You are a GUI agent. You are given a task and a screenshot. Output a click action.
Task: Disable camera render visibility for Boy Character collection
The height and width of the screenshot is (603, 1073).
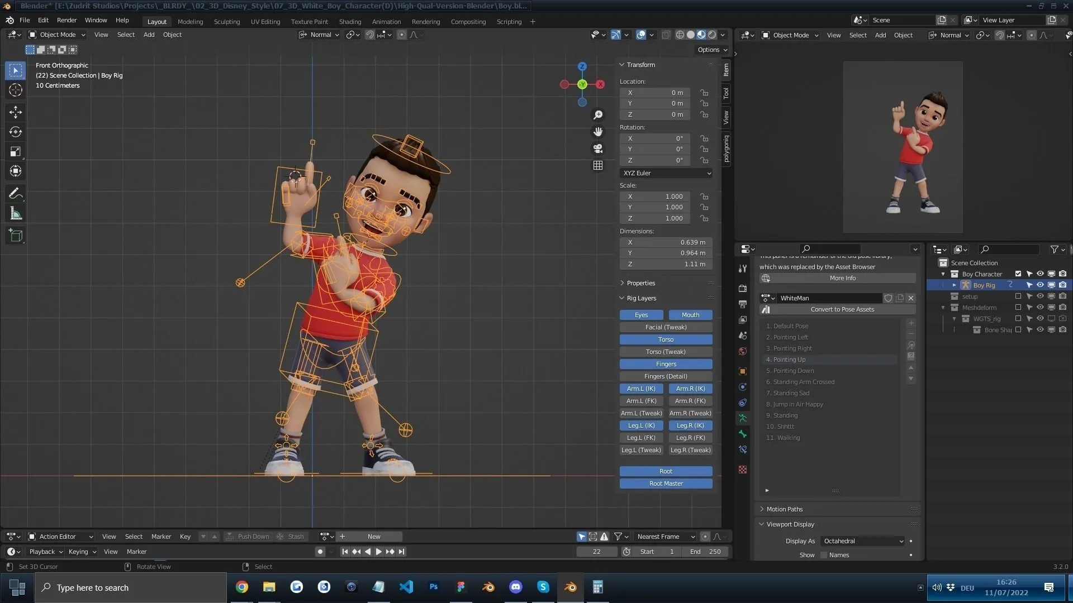coord(1063,274)
